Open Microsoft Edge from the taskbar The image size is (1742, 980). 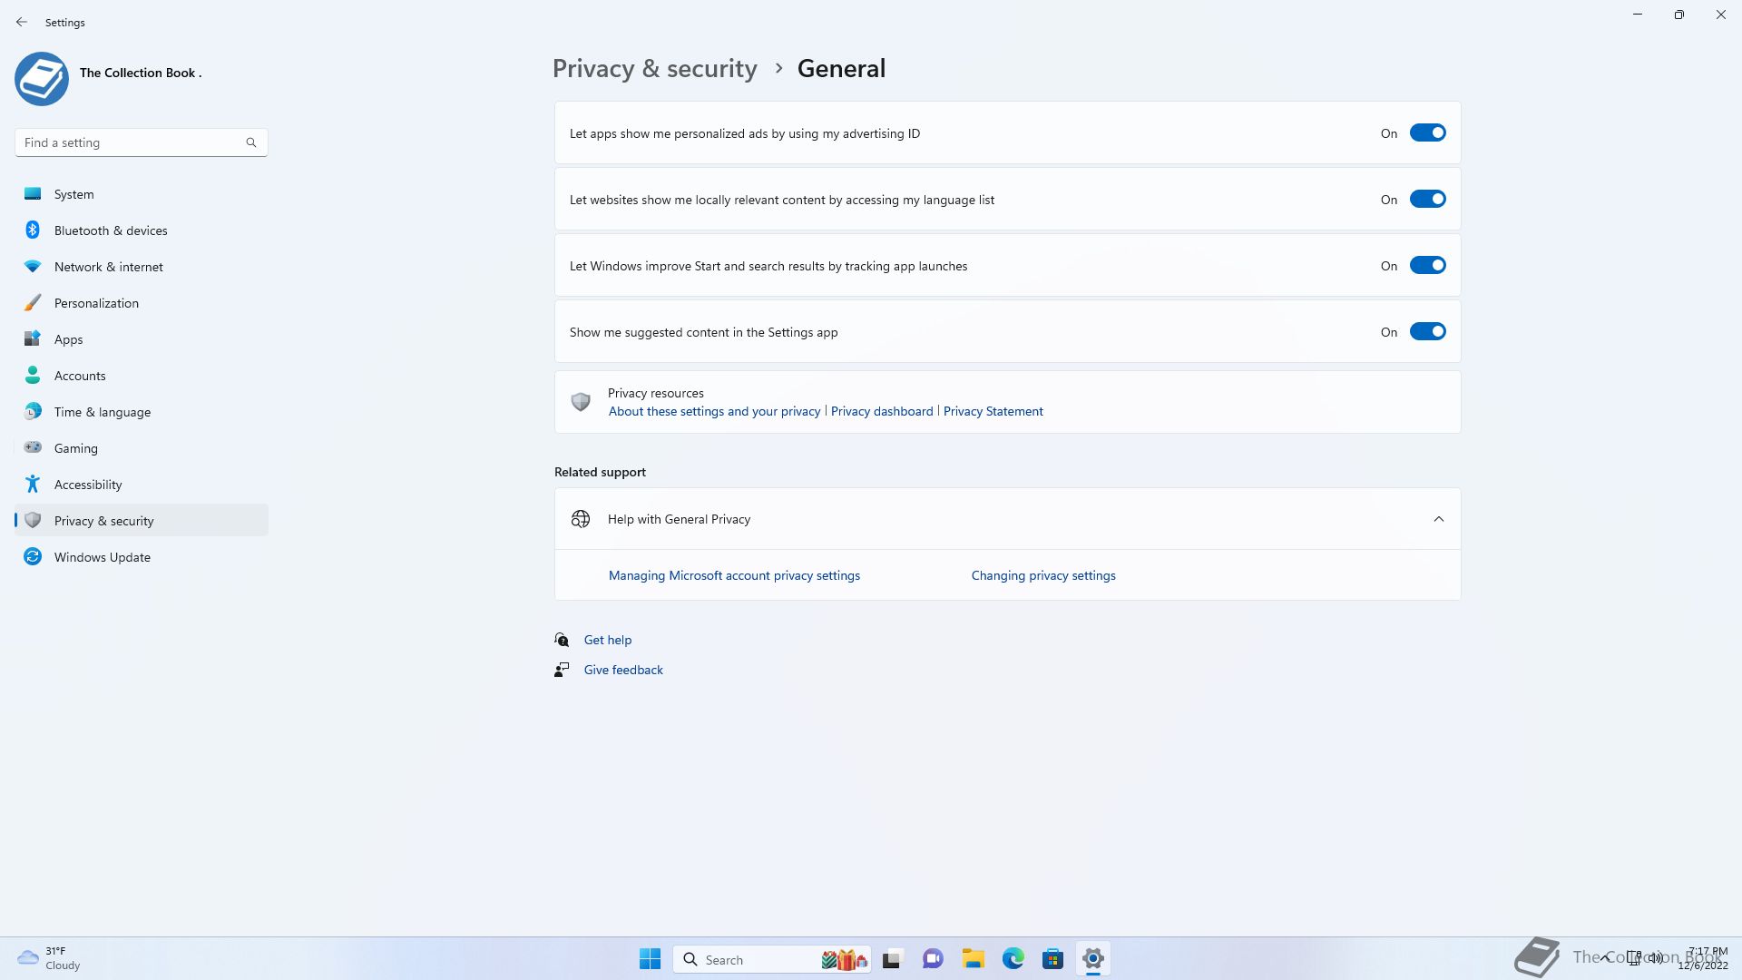pyautogui.click(x=1013, y=959)
